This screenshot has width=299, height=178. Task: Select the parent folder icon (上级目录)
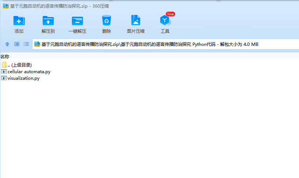(x=4, y=65)
